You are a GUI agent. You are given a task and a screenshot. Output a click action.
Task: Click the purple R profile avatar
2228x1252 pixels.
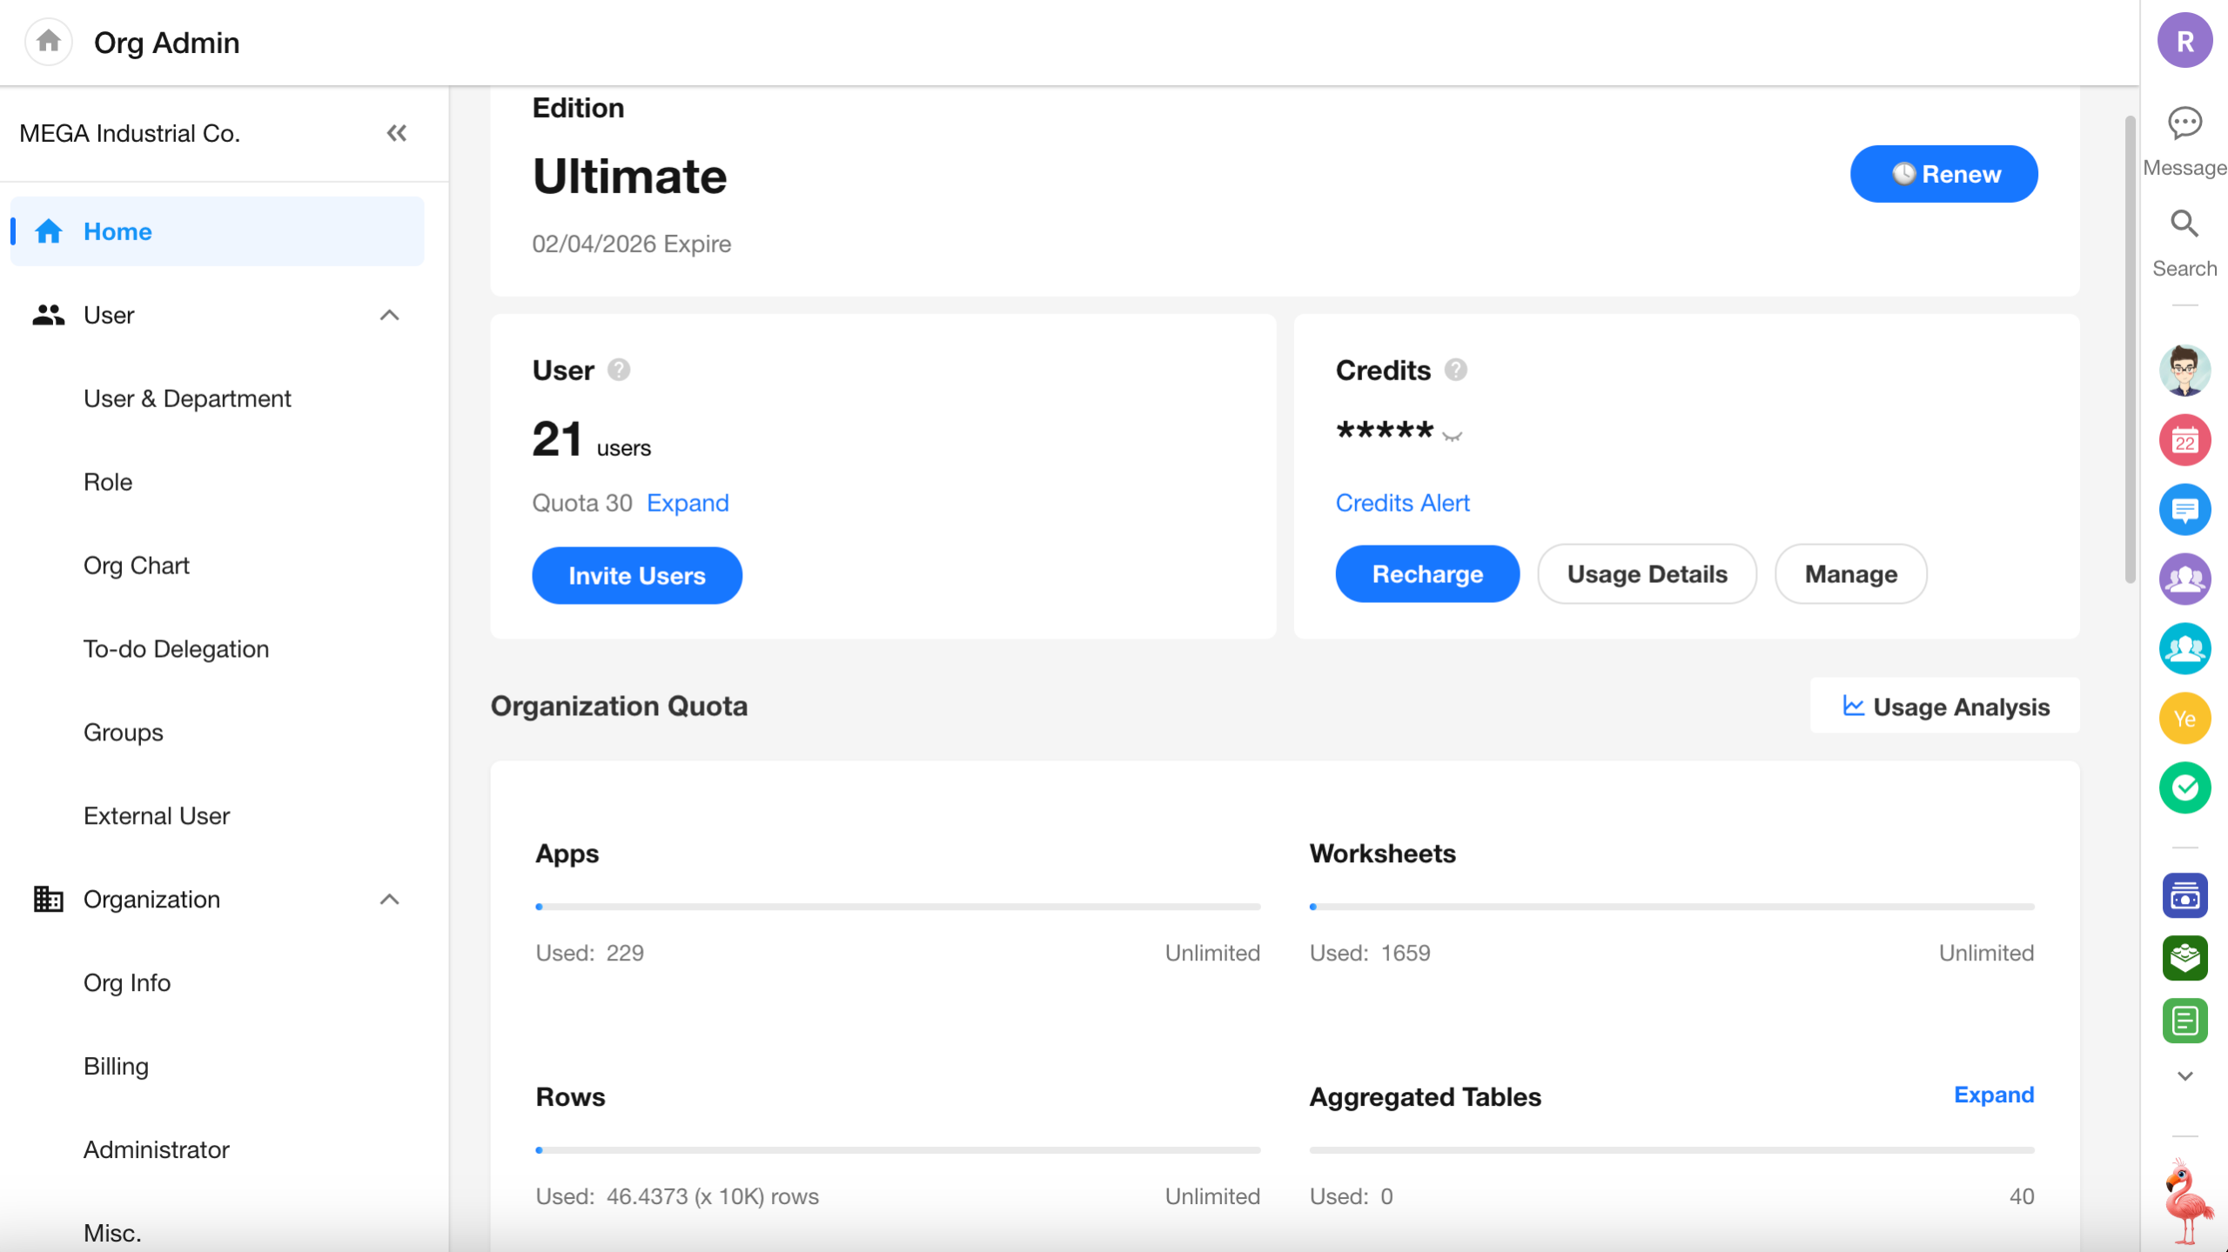2184,41
